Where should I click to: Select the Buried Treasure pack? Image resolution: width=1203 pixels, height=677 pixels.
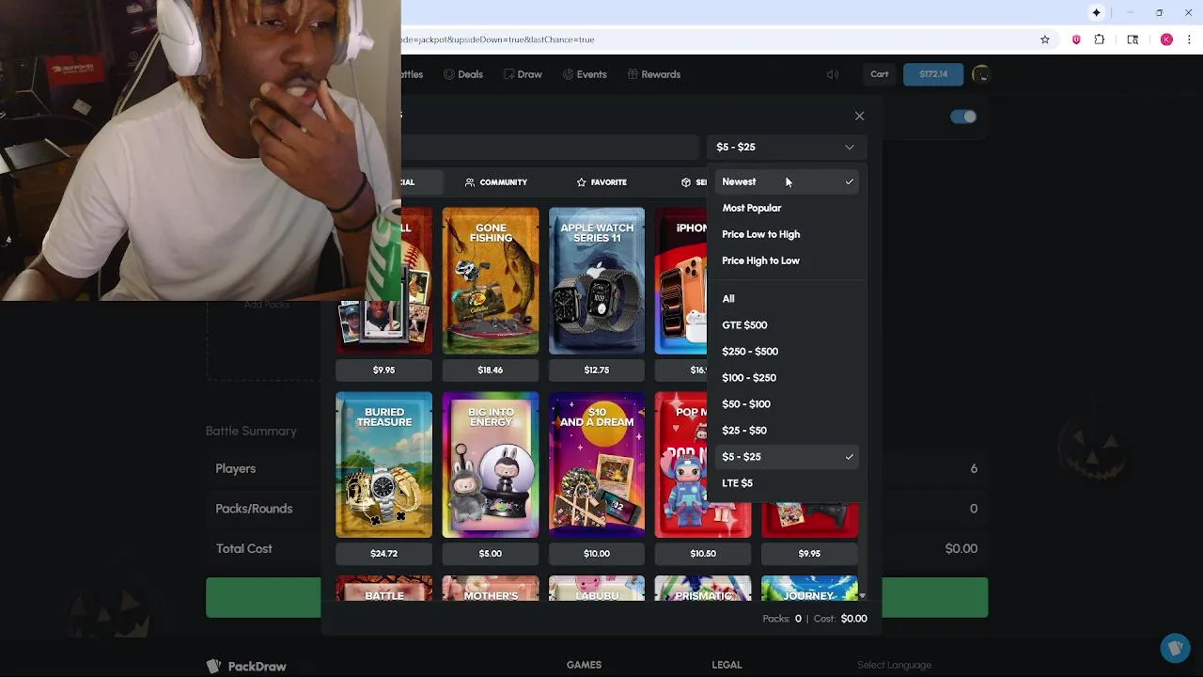click(384, 464)
